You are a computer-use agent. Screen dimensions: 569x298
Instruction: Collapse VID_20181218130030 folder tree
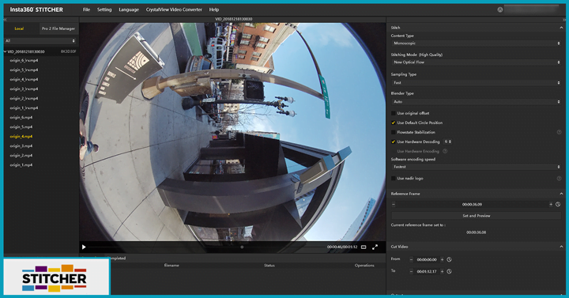pos(5,51)
